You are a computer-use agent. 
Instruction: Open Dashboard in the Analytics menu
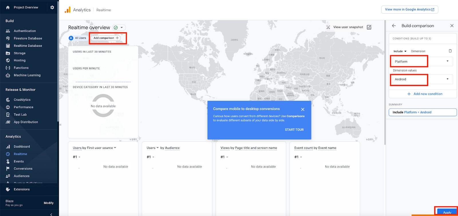click(22, 147)
